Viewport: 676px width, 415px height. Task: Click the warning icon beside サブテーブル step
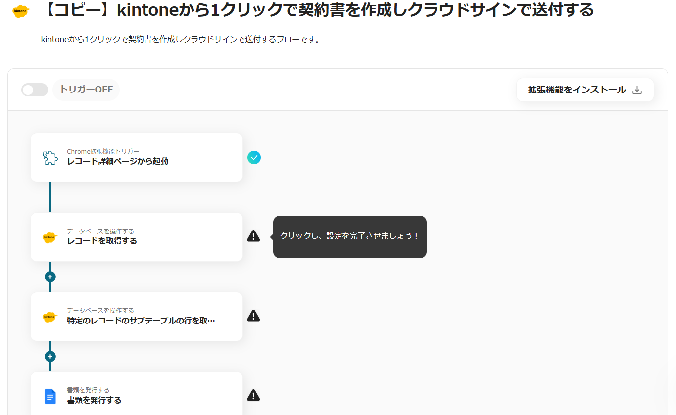253,316
